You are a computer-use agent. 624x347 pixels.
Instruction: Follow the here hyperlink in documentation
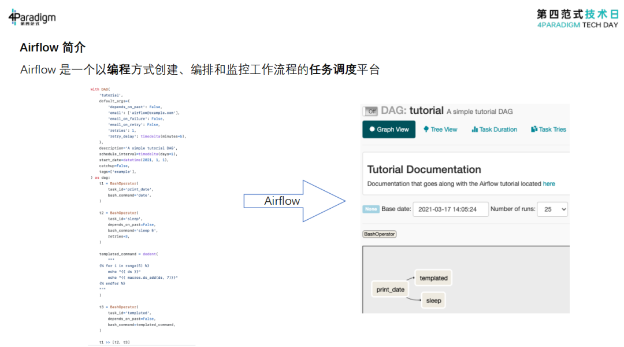(x=548, y=183)
